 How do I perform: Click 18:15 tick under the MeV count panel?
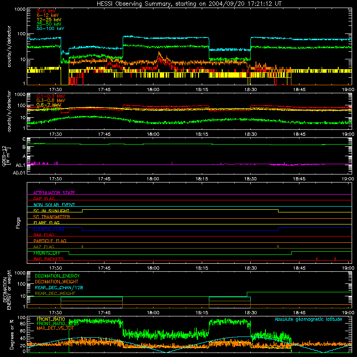coord(202,134)
